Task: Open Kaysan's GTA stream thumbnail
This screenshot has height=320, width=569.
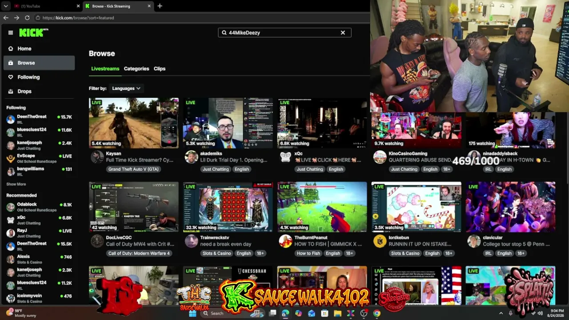Action: coord(134,123)
